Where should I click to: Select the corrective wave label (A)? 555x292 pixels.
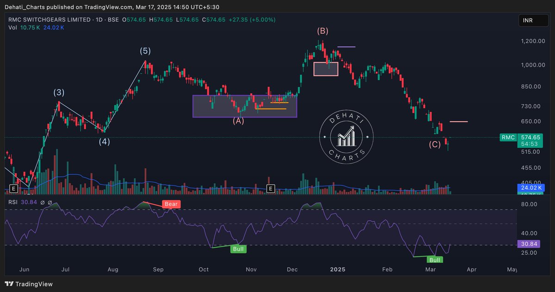[x=238, y=121]
